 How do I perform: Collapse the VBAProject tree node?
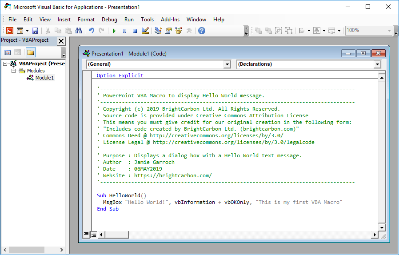pyautogui.click(x=5, y=64)
